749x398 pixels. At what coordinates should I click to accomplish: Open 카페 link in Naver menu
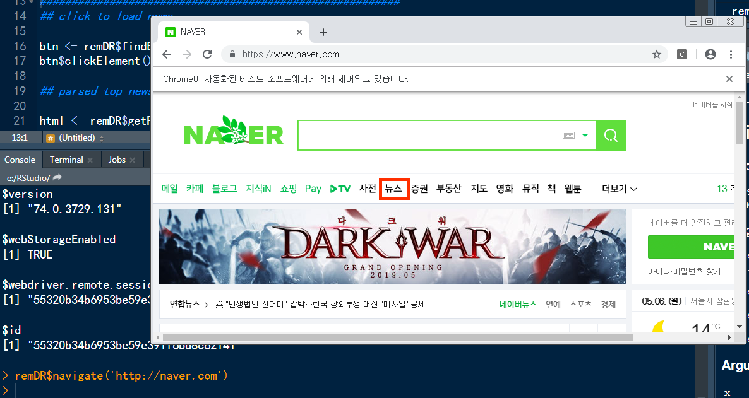click(x=195, y=189)
